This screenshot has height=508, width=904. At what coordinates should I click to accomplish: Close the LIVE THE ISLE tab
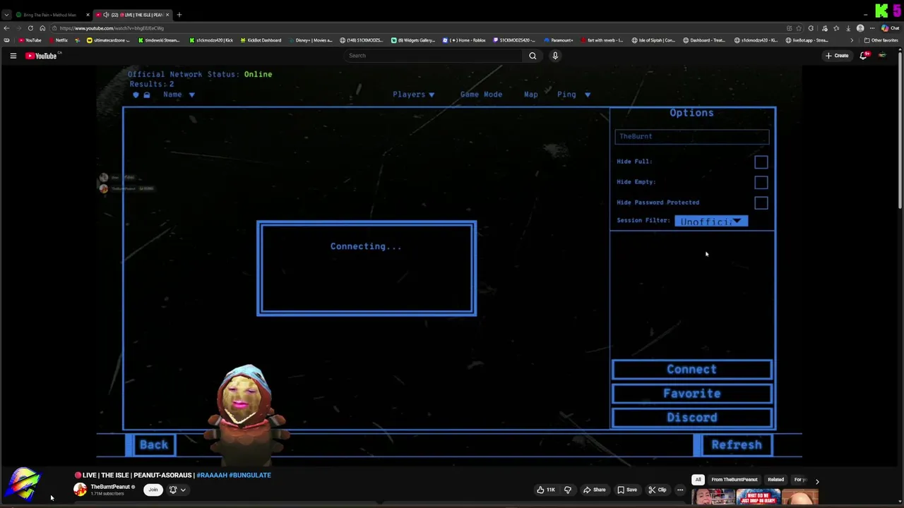168,14
